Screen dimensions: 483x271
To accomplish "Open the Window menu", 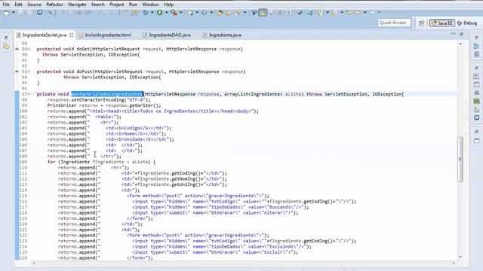I will [150, 5].
